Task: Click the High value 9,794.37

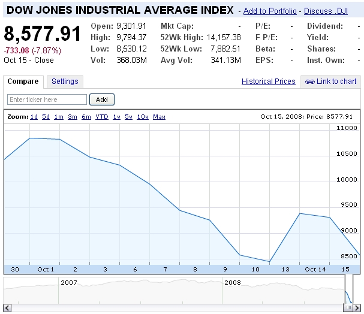Action: tap(131, 37)
